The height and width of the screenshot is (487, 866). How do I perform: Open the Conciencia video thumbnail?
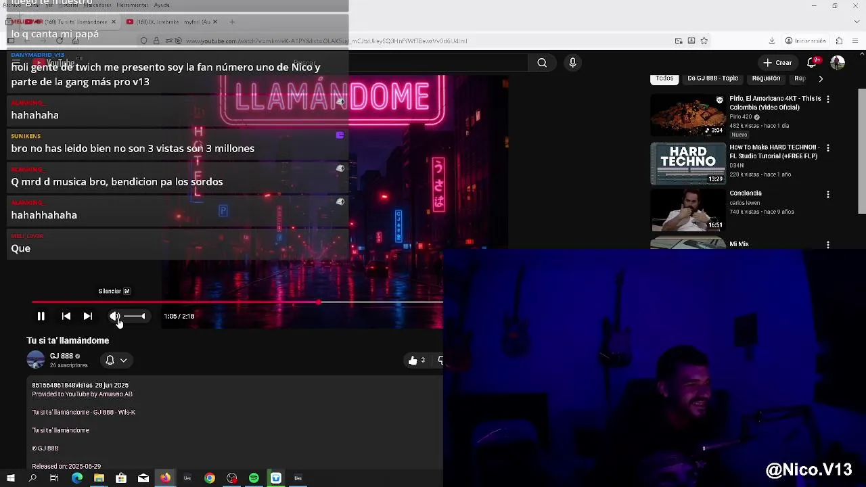pyautogui.click(x=688, y=210)
